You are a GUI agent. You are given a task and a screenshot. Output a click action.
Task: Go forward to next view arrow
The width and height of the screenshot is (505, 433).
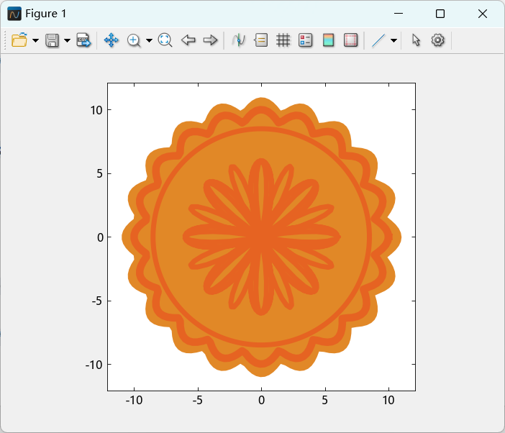click(x=210, y=40)
